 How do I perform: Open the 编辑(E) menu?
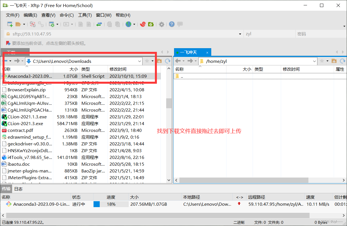tap(30, 15)
